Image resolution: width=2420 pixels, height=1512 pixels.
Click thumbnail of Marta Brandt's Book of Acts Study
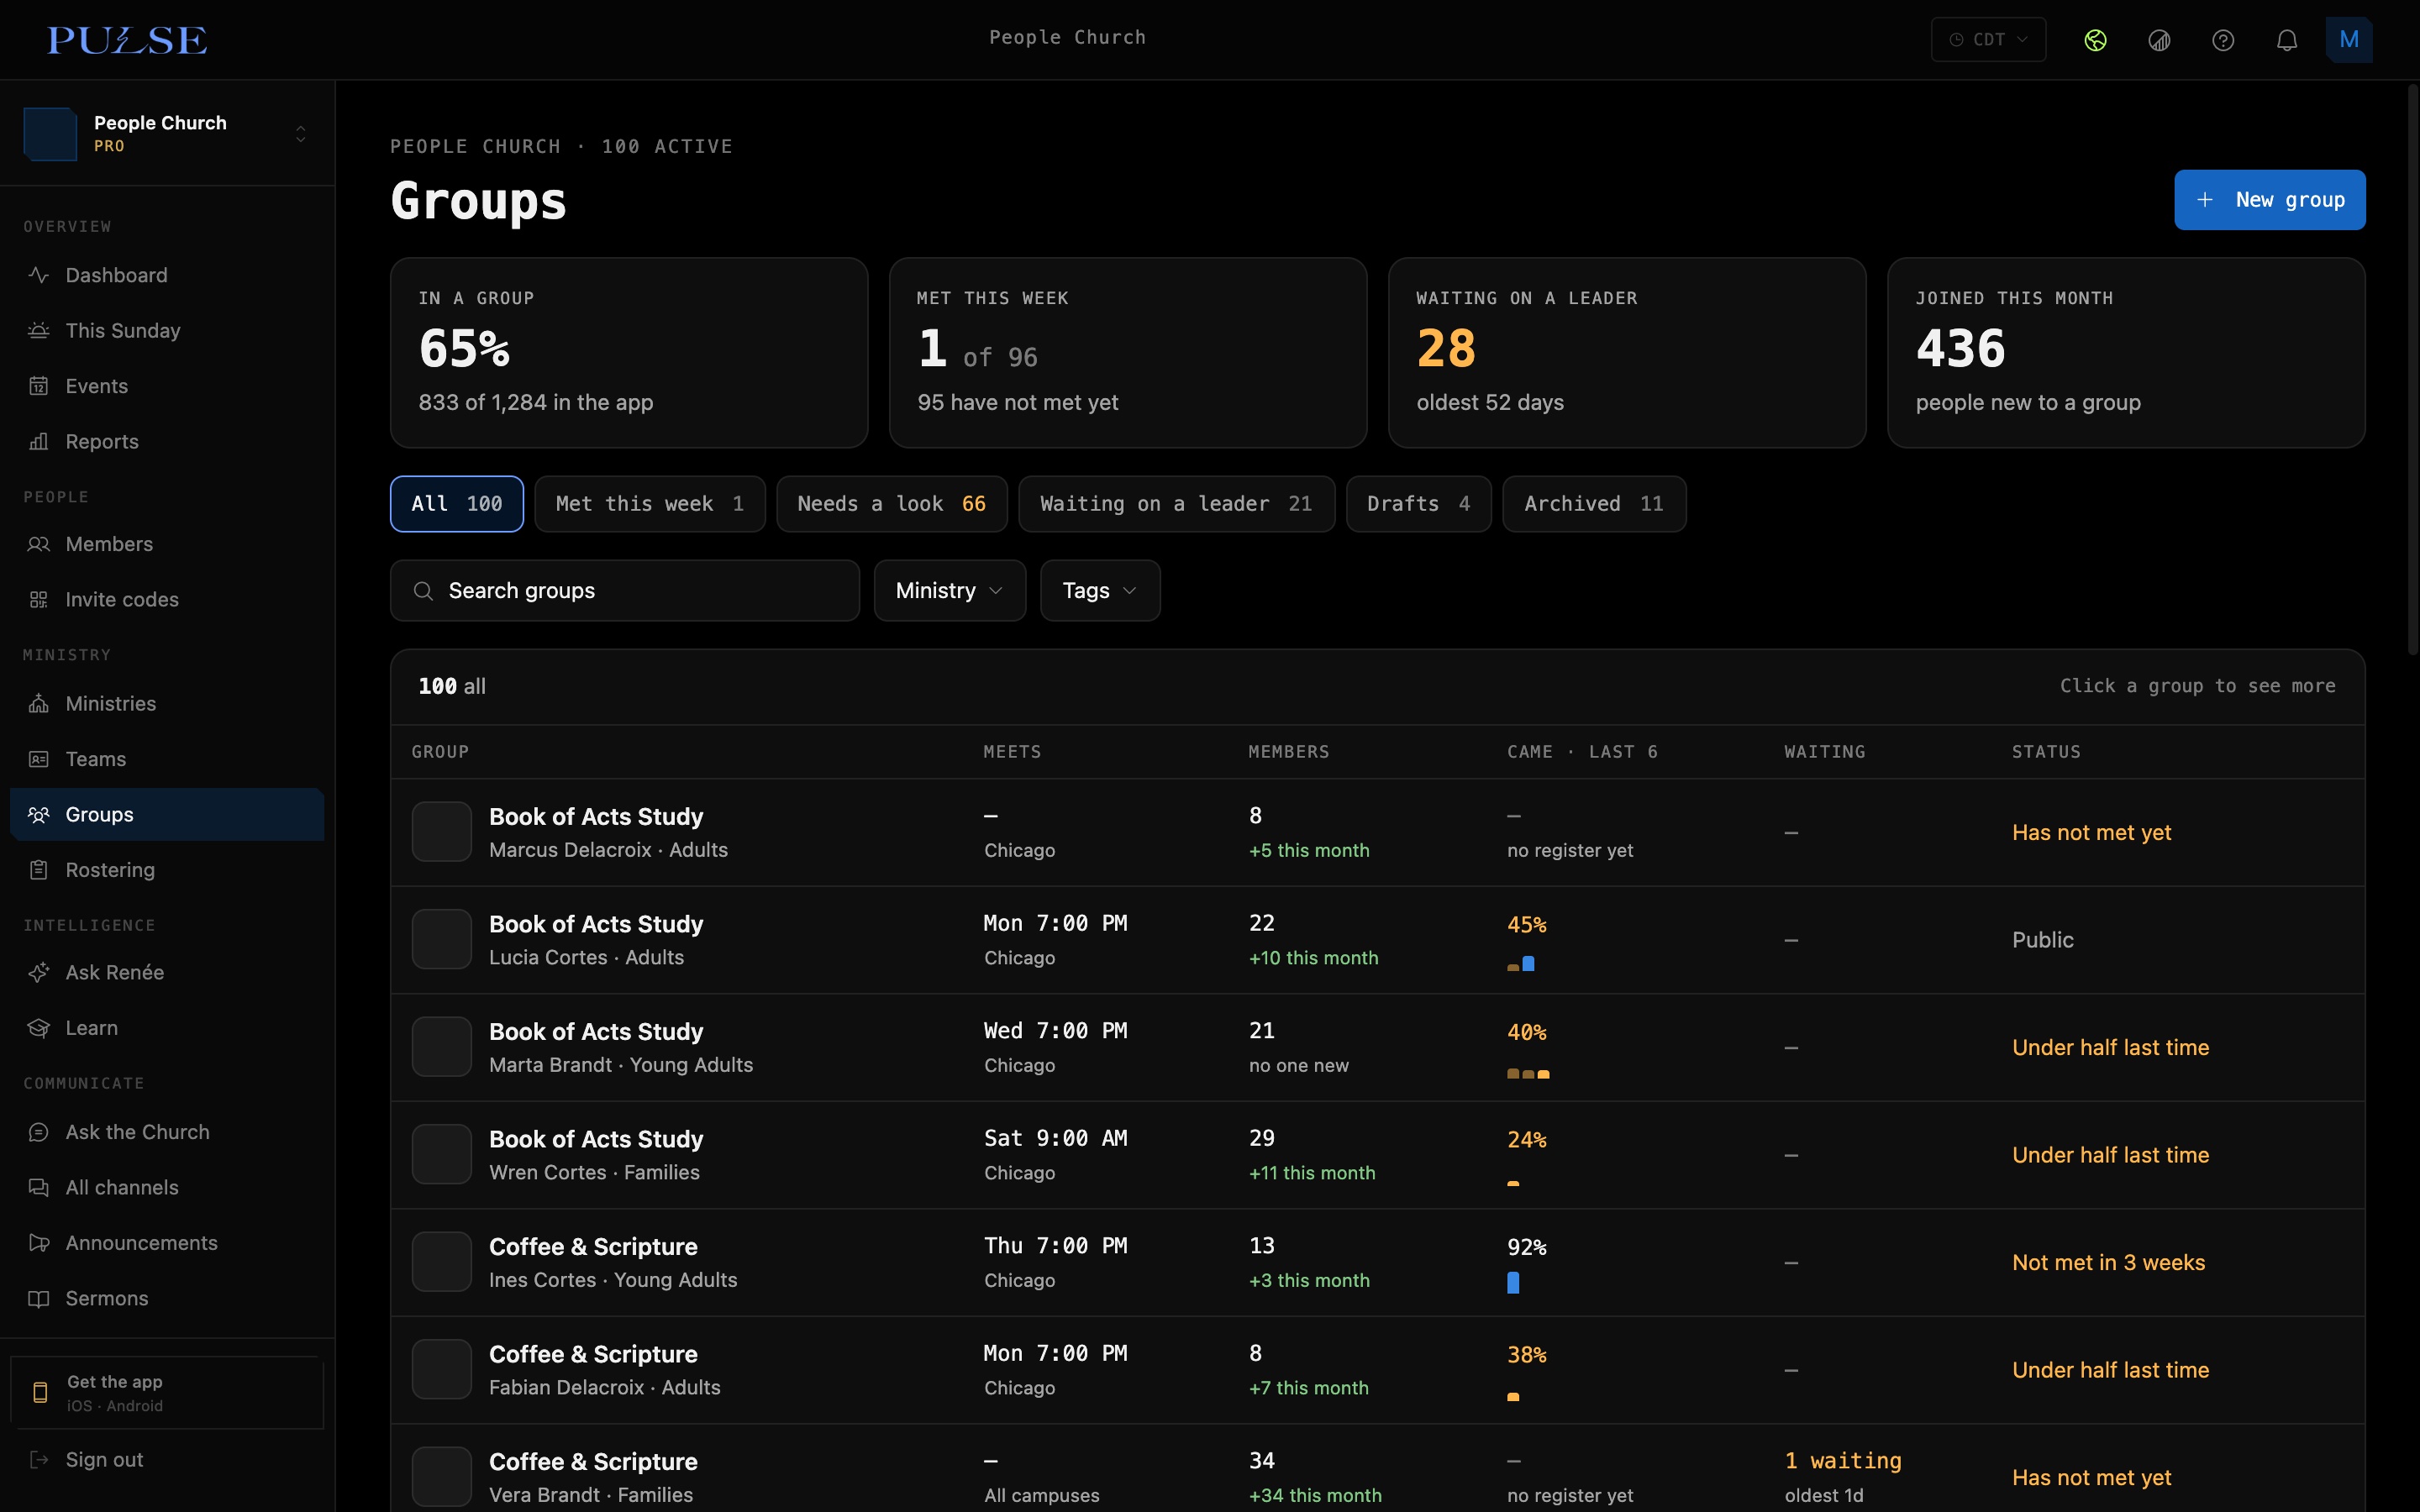click(442, 1047)
